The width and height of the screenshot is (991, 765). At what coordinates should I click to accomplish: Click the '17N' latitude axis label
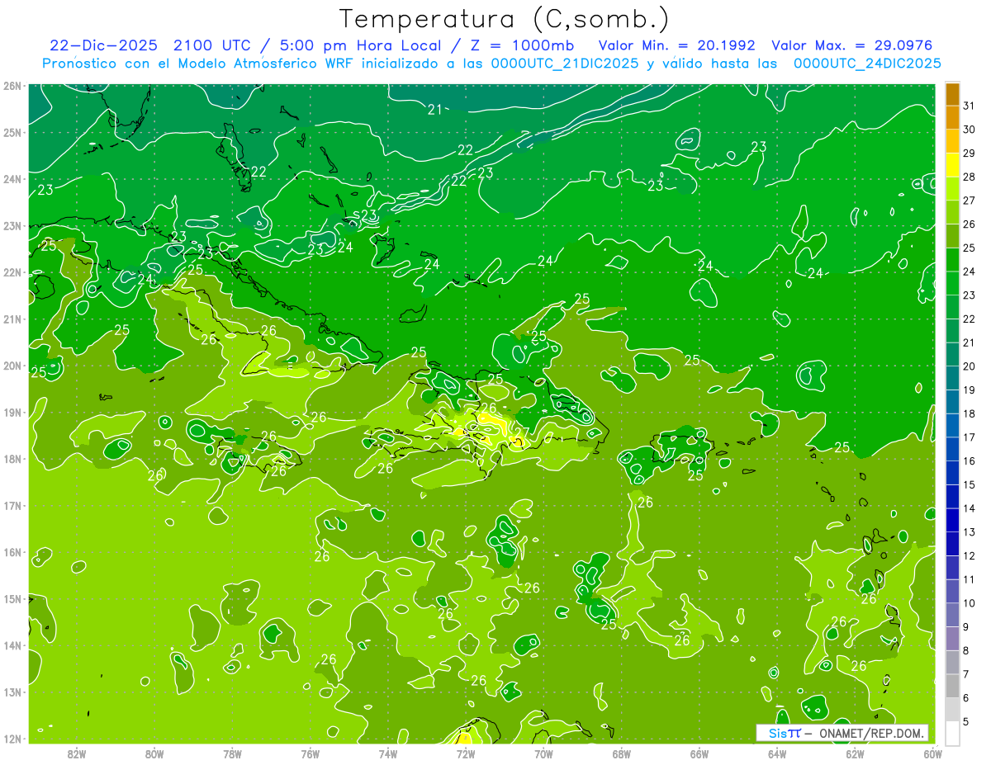click(x=13, y=506)
